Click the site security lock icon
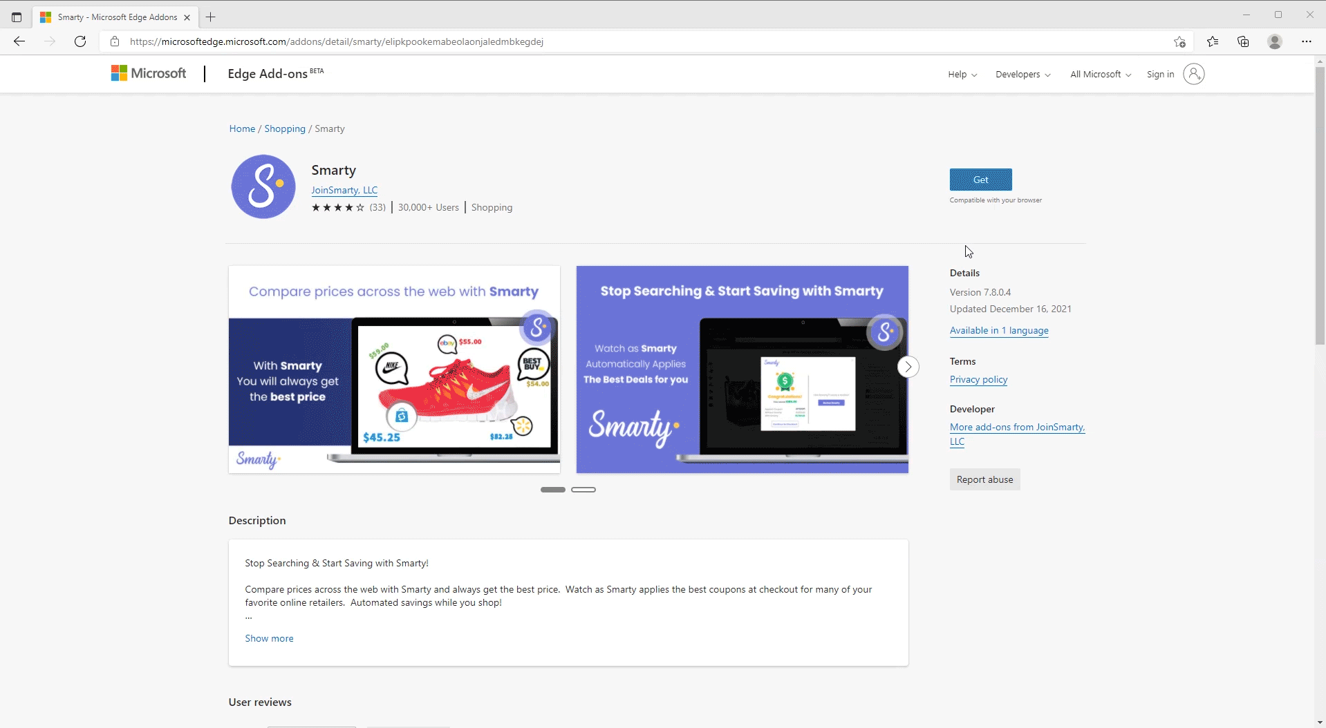 point(115,41)
